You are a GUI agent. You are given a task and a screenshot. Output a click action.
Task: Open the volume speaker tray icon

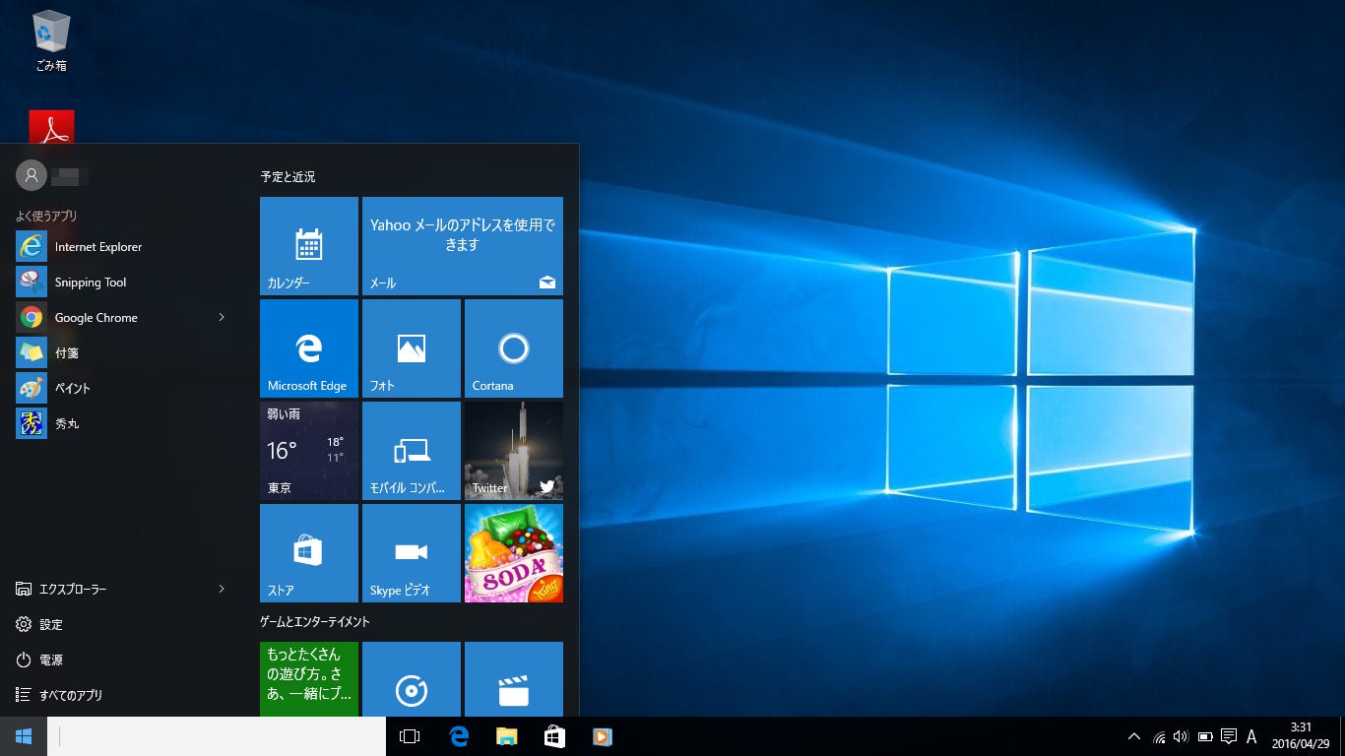pyautogui.click(x=1181, y=736)
